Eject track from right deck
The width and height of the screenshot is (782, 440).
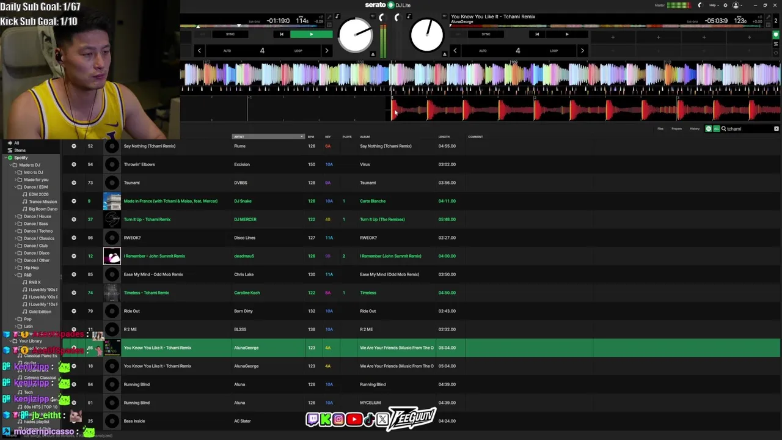pyautogui.click(x=445, y=54)
